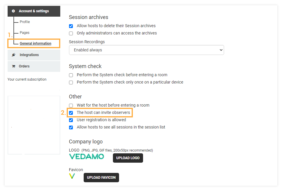Uncheck User registration is allowed
Image resolution: width=282 pixels, height=191 pixels.
[x=71, y=120]
